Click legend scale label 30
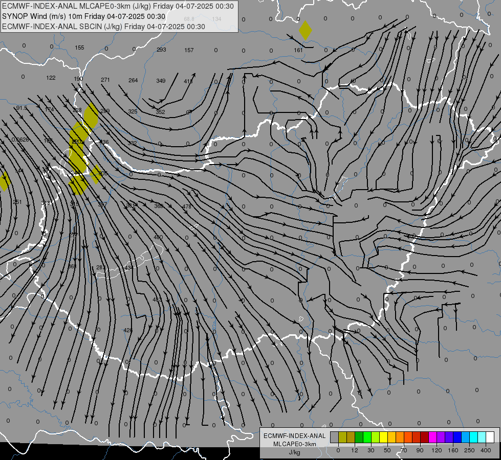 point(371,450)
